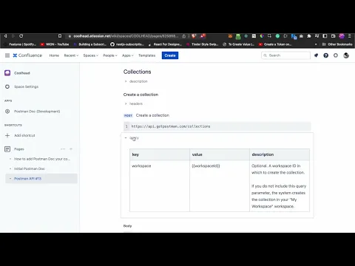The image size is (355, 266).
Task: Click the value column header
Action: [220, 154]
